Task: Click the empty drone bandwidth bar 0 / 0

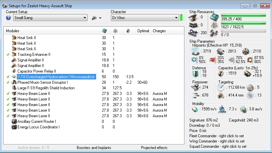Action: tap(243, 31)
